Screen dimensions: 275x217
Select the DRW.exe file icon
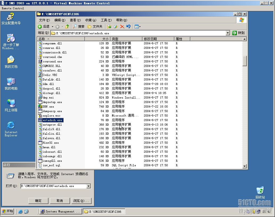[40, 107]
